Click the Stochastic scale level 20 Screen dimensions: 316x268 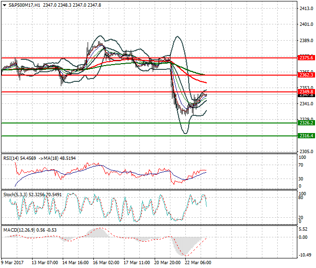coord(301,218)
